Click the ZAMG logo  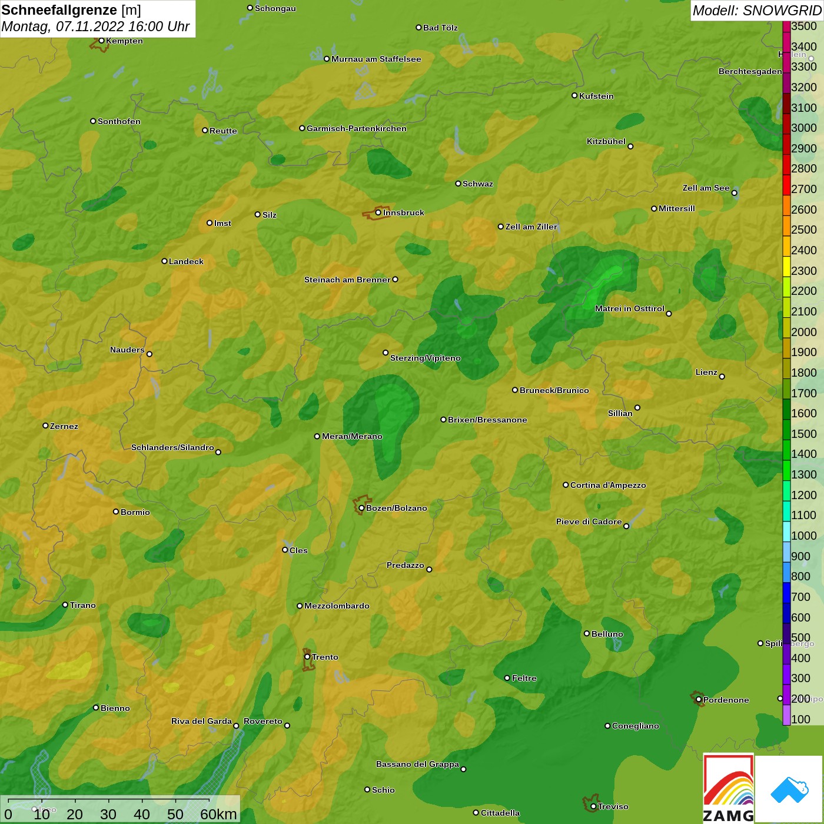pyautogui.click(x=729, y=789)
